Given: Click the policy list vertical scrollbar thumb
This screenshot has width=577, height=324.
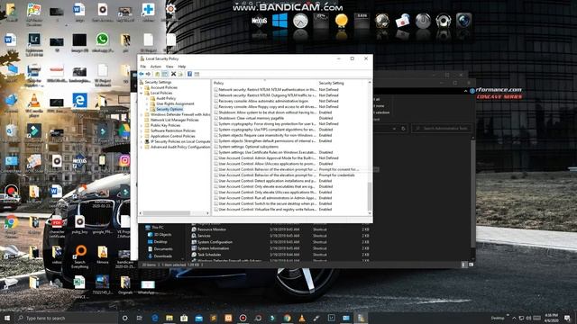Looking at the screenshot, I should [370, 196].
